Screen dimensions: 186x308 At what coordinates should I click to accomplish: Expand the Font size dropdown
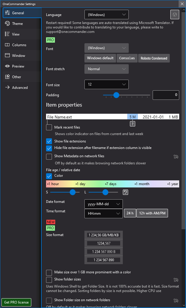tap(106, 84)
